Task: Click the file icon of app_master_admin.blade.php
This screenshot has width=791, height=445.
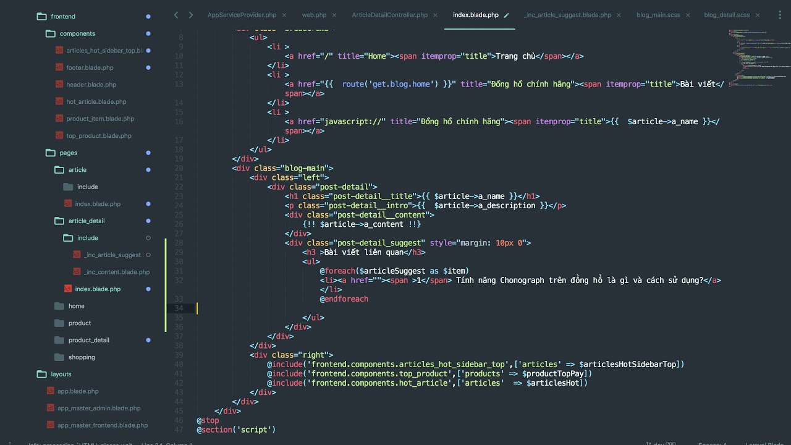Action: coord(51,408)
